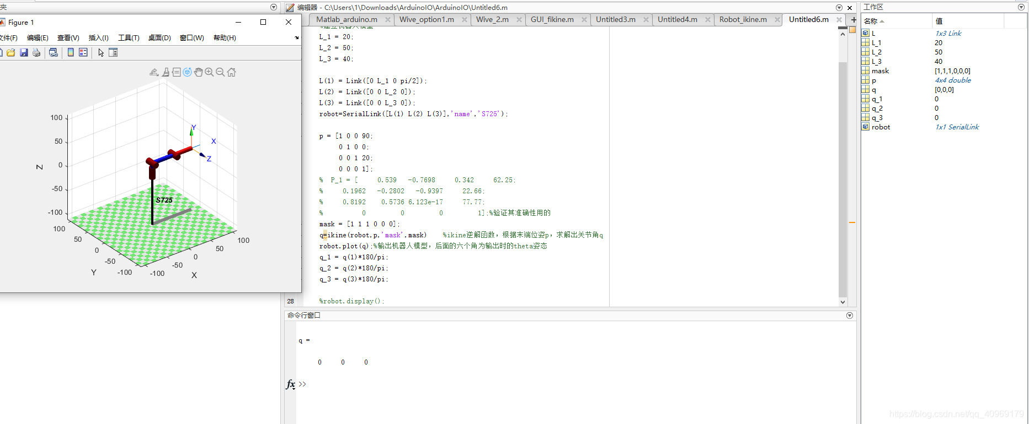Activate the zoom in magnifier above the plot
The height and width of the screenshot is (424, 1029).
(x=209, y=72)
